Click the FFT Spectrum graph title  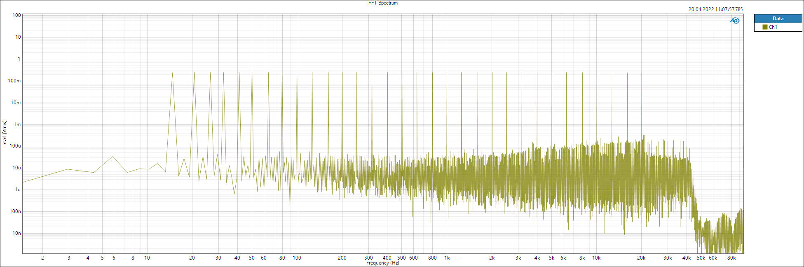[x=383, y=3]
